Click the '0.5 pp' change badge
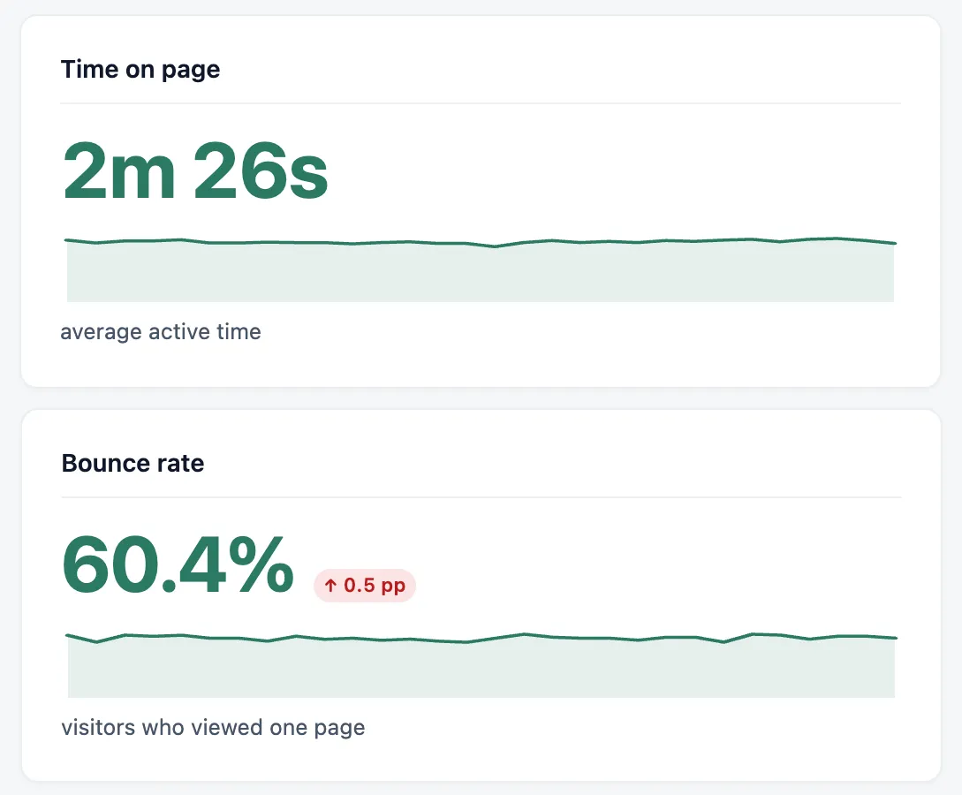This screenshot has width=962, height=795. [x=365, y=585]
